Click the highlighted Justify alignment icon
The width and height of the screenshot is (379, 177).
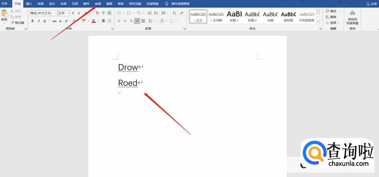pyautogui.click(x=137, y=21)
